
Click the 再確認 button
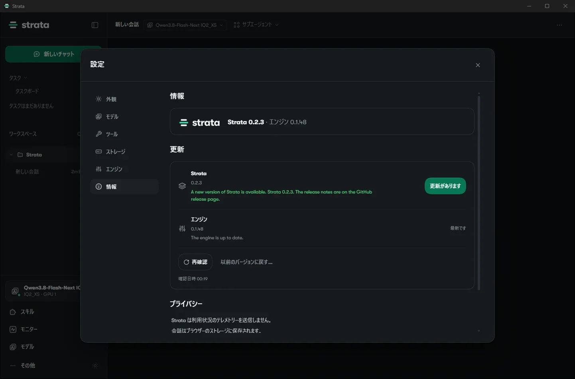195,262
